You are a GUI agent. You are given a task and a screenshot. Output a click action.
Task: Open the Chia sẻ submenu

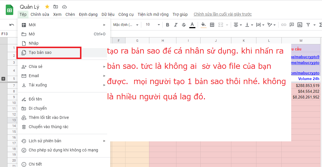point(64,67)
